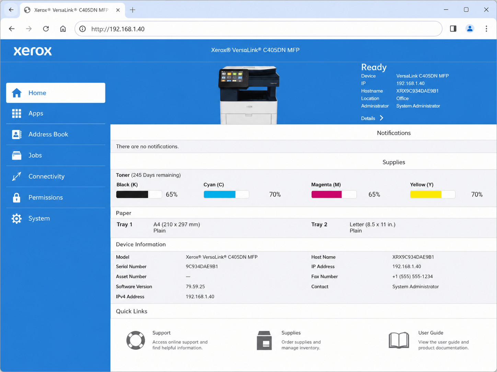Open the Apps section
Screen dimensions: 497x372
point(56,113)
